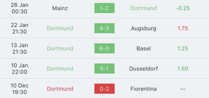Select the 10 Dec 19:30 match date
Screen dimensions: 209x98
(x=20, y=89)
